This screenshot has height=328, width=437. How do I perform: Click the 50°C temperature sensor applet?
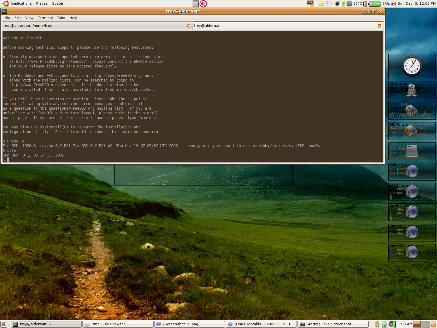[354, 4]
